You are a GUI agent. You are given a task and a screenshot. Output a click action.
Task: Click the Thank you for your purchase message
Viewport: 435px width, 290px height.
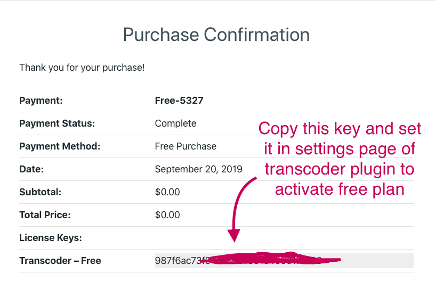[x=82, y=68]
